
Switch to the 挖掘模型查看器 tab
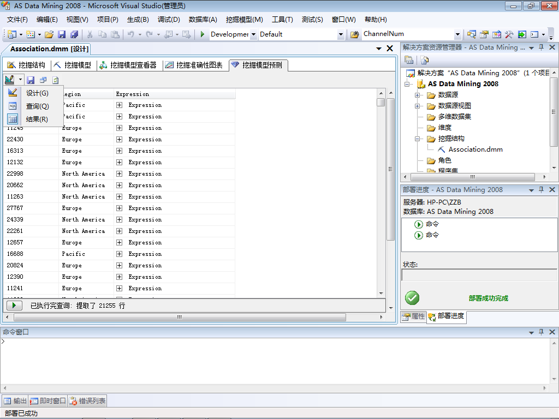pos(129,65)
